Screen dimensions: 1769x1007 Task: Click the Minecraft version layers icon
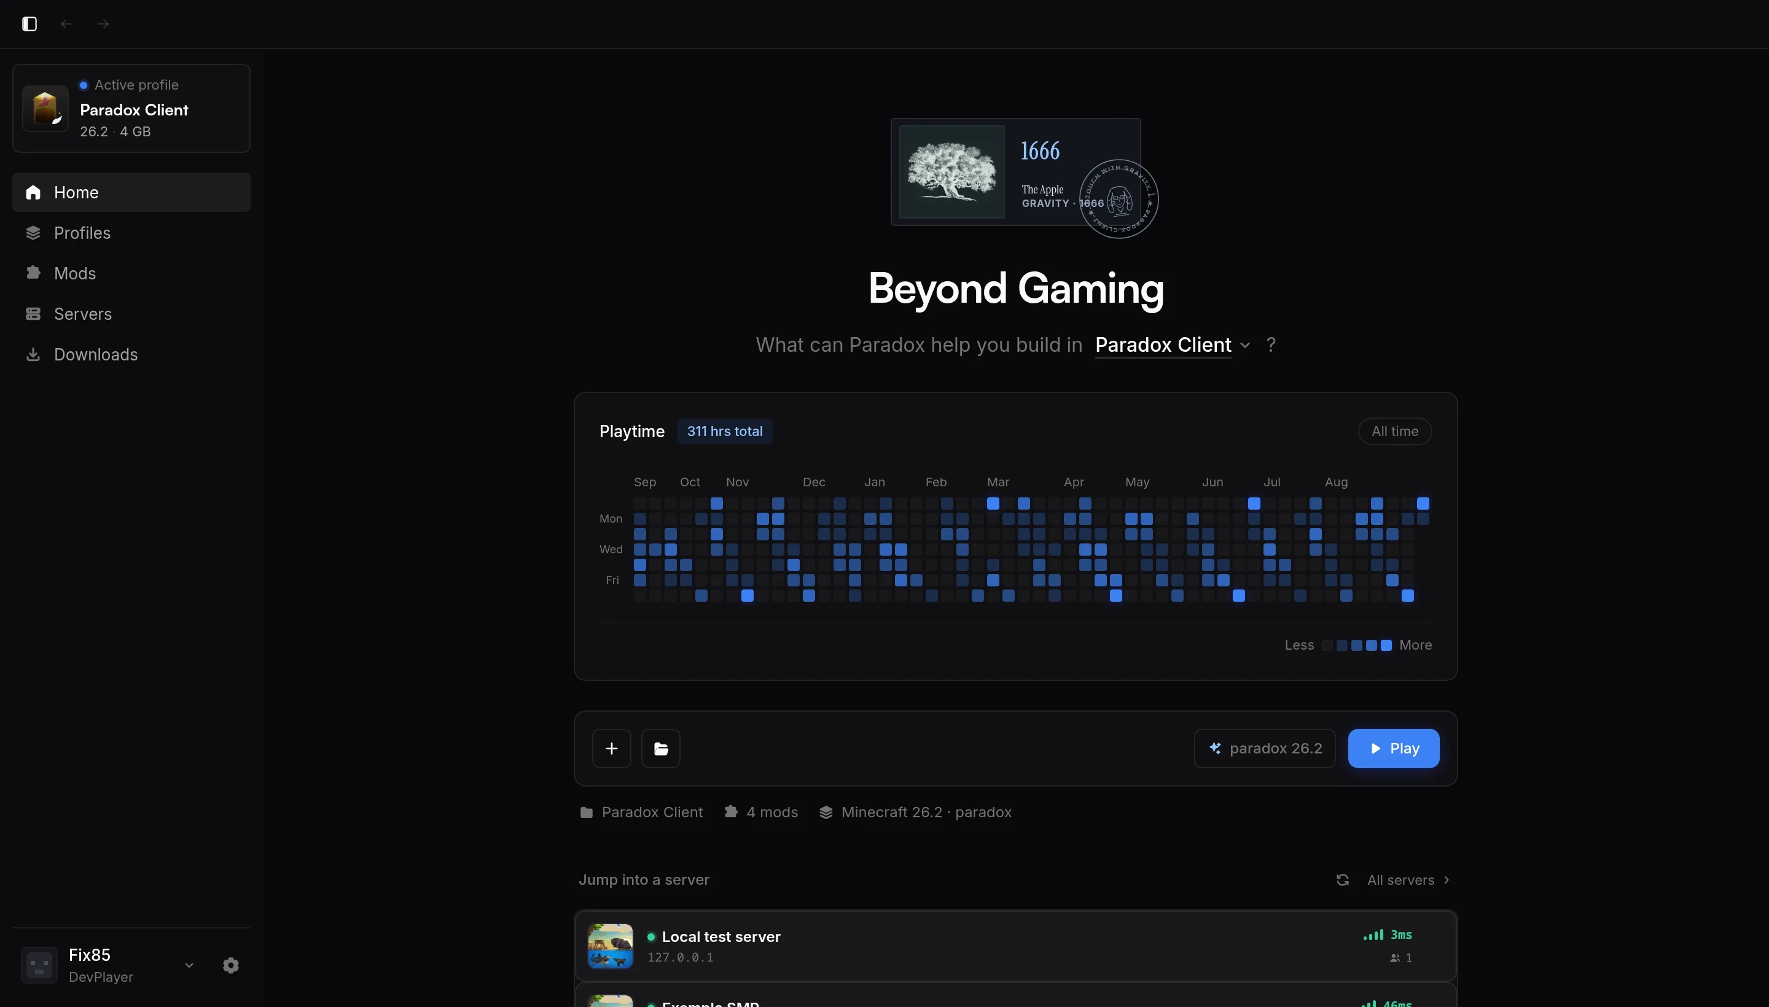point(826,812)
